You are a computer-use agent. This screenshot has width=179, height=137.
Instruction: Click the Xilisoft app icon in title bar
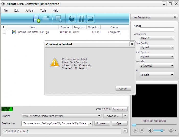[x=3, y=4]
